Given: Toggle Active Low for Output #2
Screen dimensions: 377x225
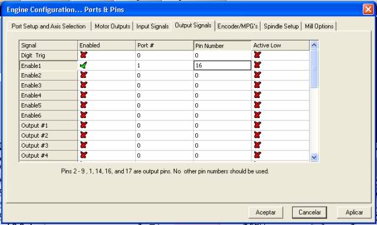Looking at the screenshot, I should (x=257, y=135).
